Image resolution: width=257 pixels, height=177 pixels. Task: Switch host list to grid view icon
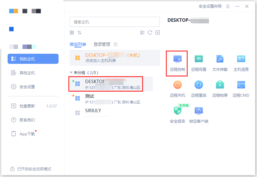click(72, 33)
